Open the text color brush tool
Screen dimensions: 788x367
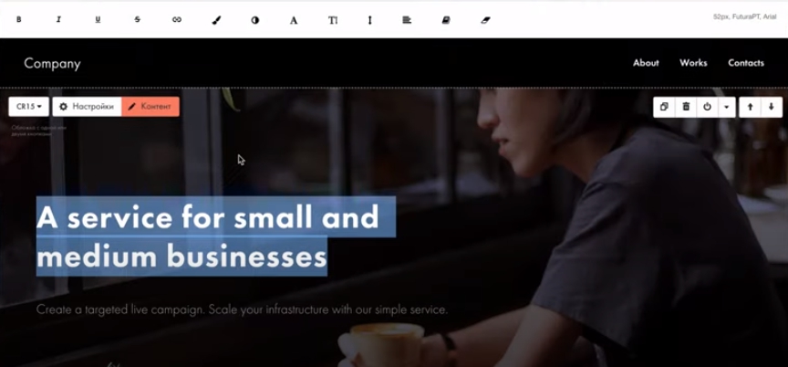click(216, 20)
